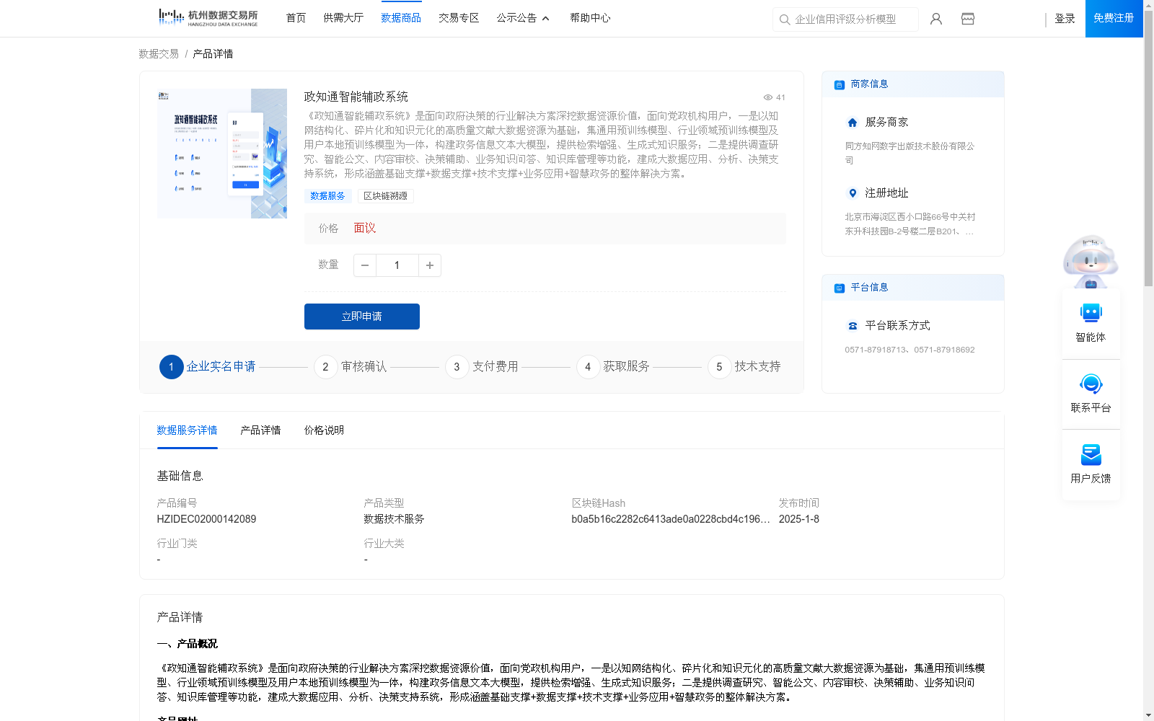Click the scrollbar up arrow

[1148, 5]
